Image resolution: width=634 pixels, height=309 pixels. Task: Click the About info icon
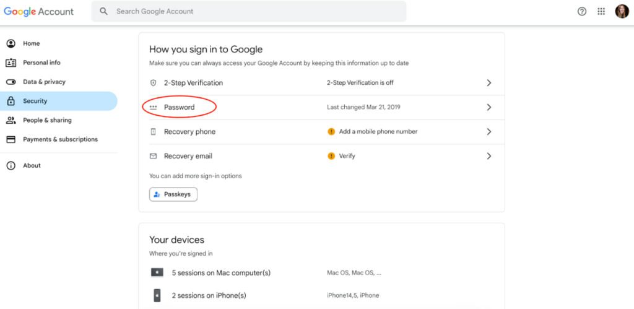tap(11, 165)
